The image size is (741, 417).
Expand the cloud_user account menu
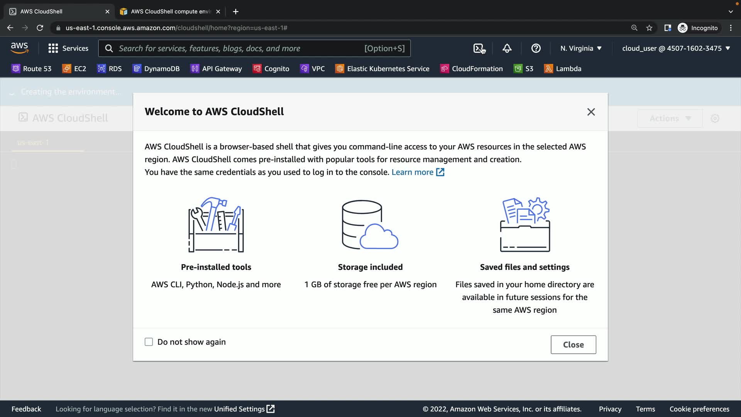(x=676, y=48)
